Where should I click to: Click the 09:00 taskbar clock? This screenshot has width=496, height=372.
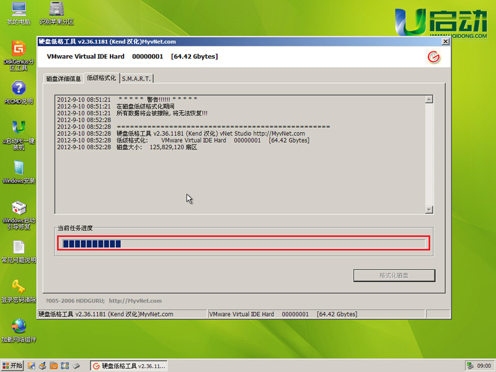point(484,366)
